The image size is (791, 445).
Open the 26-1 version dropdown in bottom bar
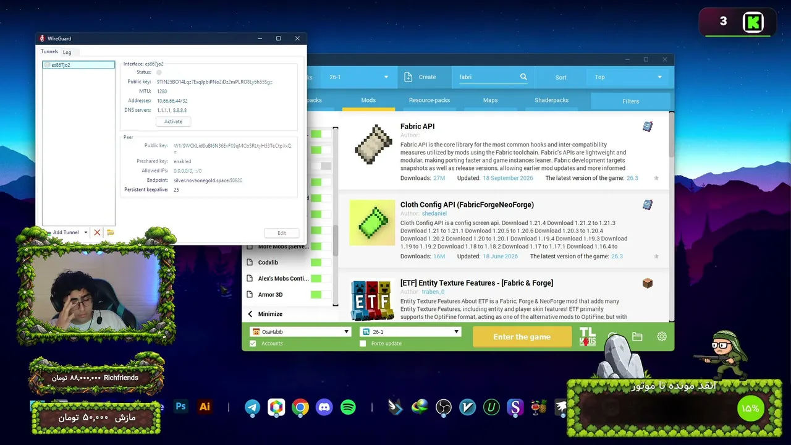410,332
